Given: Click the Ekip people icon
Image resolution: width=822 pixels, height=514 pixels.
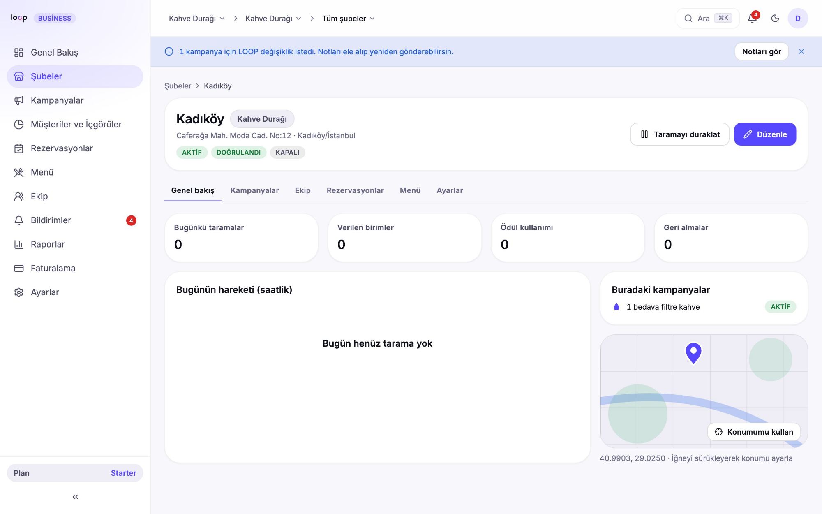Looking at the screenshot, I should [19, 197].
